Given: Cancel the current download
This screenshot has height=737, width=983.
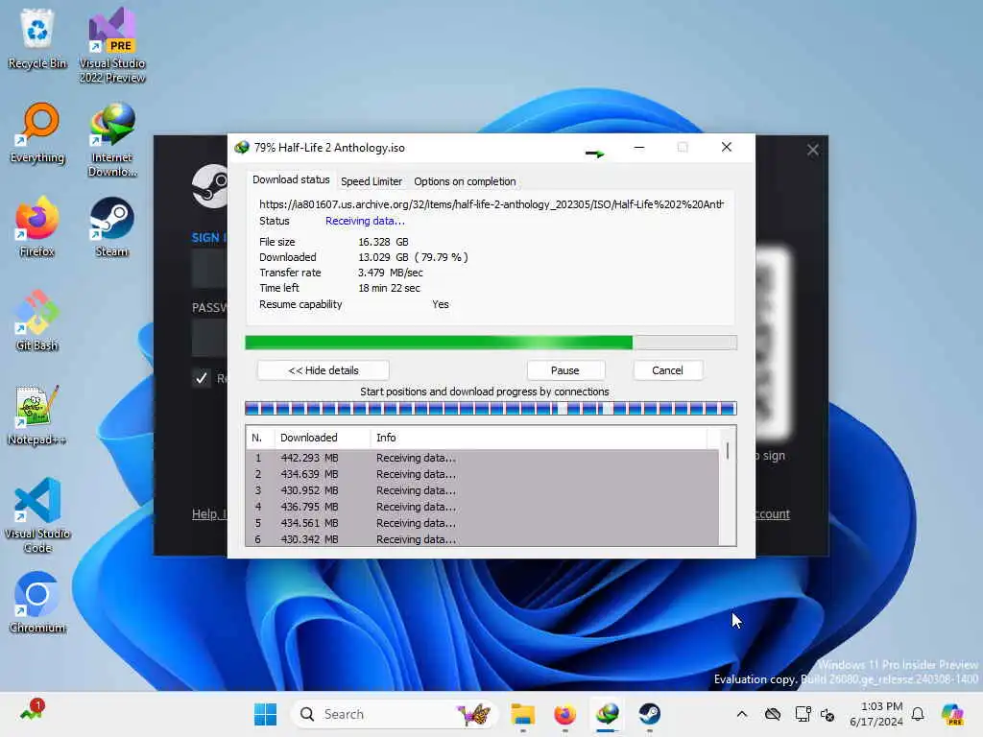Looking at the screenshot, I should (x=668, y=370).
